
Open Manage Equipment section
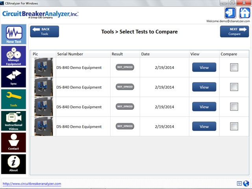click(14, 56)
